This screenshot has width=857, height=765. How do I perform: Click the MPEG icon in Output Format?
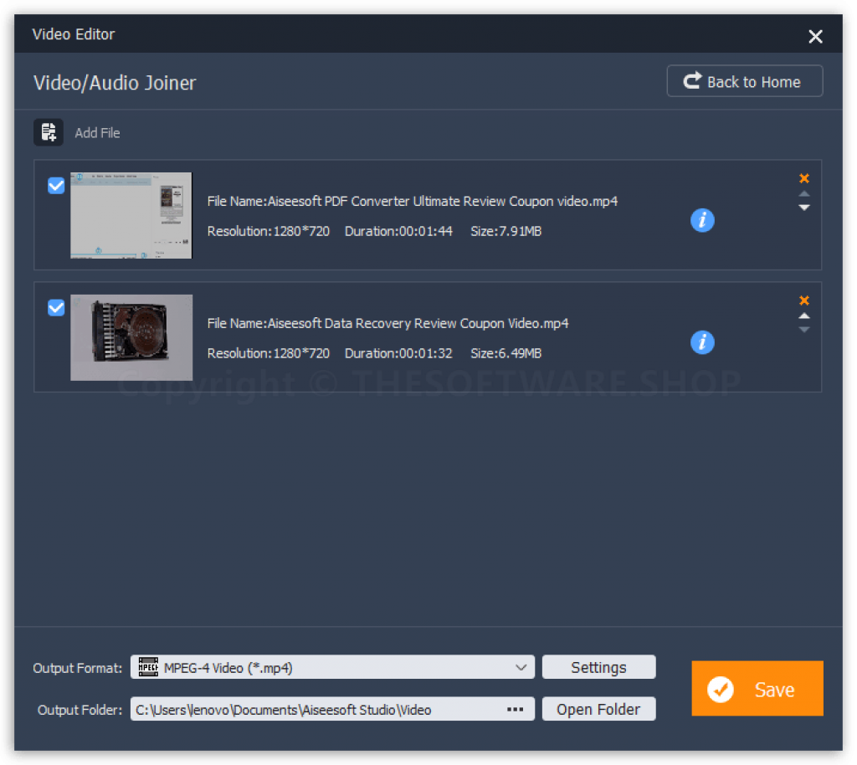point(148,667)
